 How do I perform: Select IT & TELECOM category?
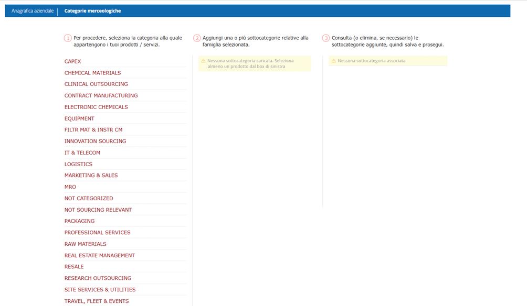(82, 152)
